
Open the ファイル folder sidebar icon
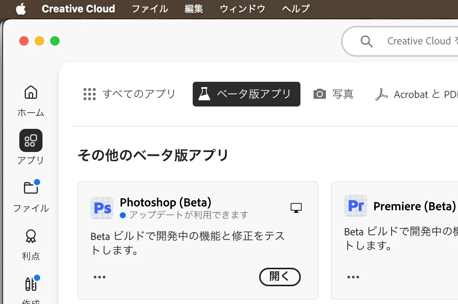31,187
